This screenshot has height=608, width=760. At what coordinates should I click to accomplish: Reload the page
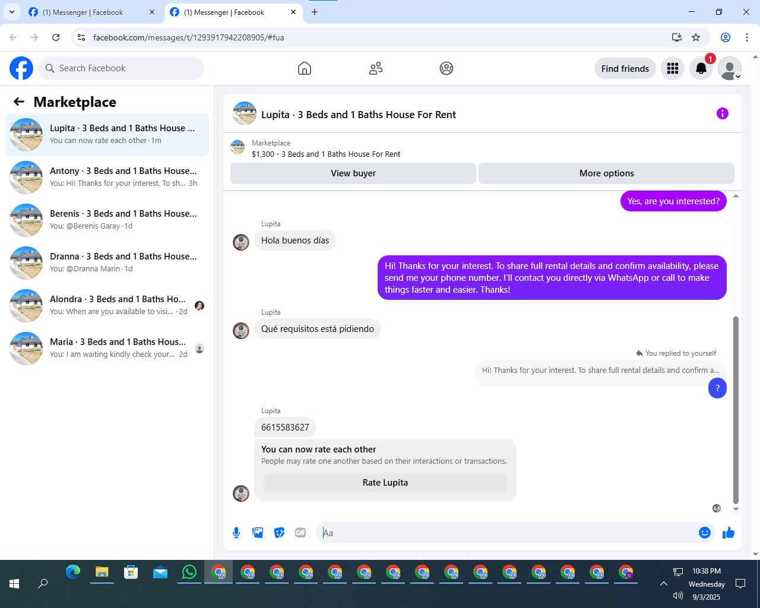(56, 37)
